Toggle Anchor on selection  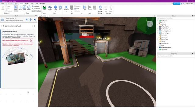(77, 11)
